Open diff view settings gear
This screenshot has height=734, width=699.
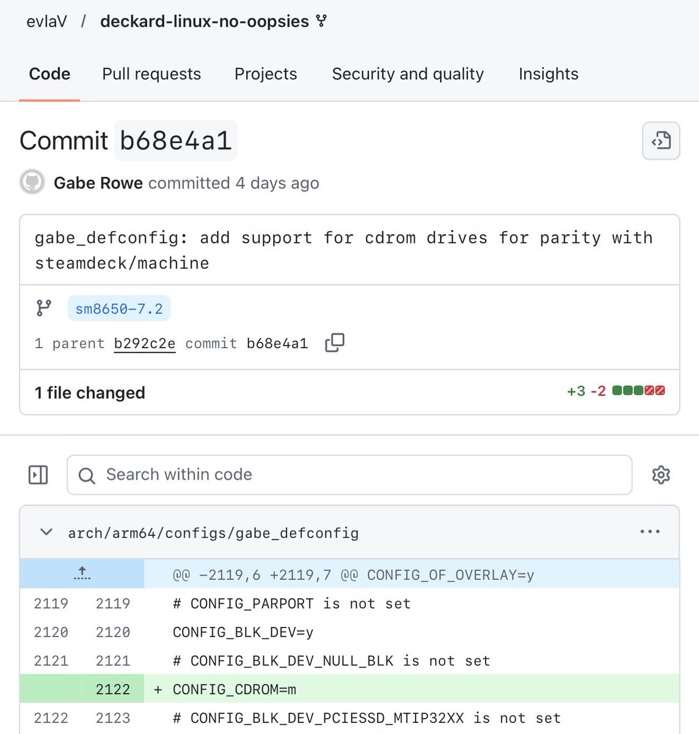(x=661, y=475)
